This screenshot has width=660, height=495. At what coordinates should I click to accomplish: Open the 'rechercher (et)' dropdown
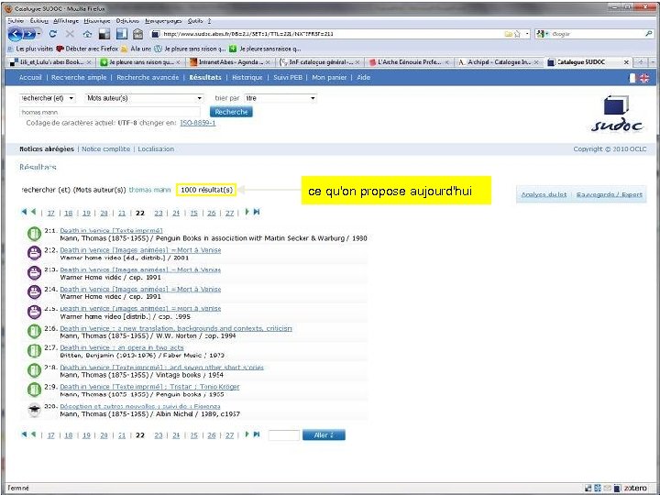pos(48,98)
